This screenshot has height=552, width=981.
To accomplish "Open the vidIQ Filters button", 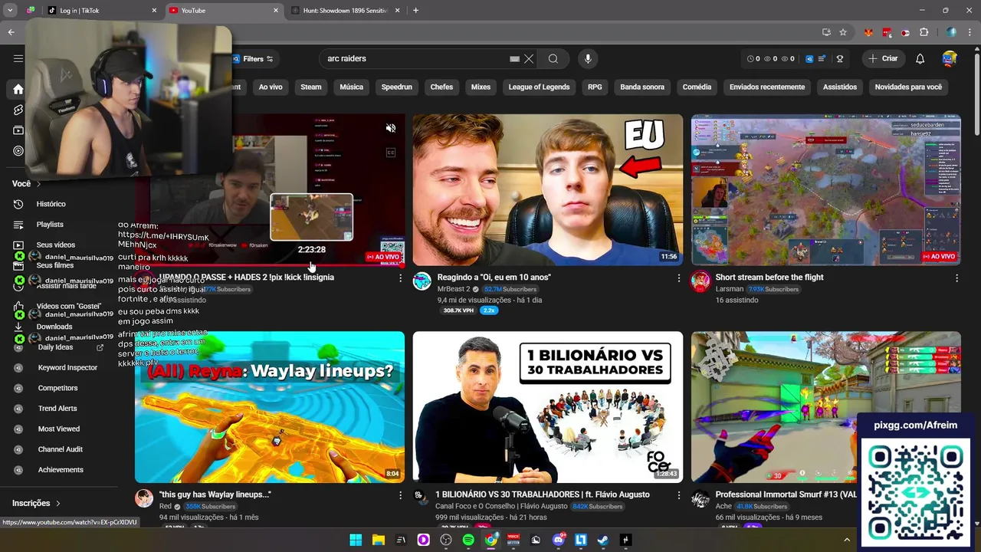I will (253, 58).
